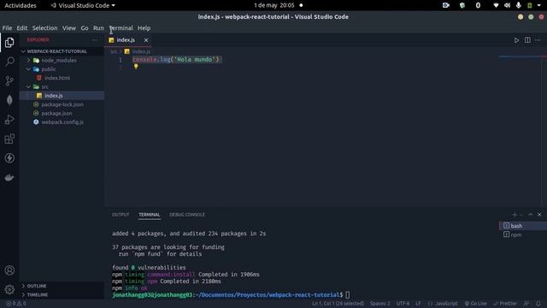547x308 pixels.
Task: Click the shield tray icon in top bar
Action: (x=462, y=5)
